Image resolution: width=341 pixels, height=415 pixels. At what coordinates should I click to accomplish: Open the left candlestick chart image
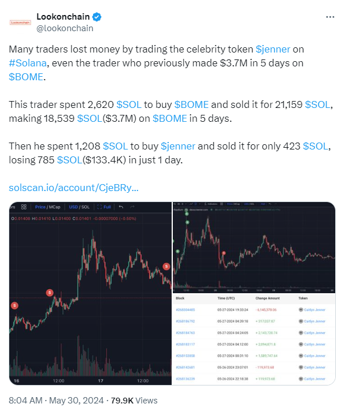90,293
